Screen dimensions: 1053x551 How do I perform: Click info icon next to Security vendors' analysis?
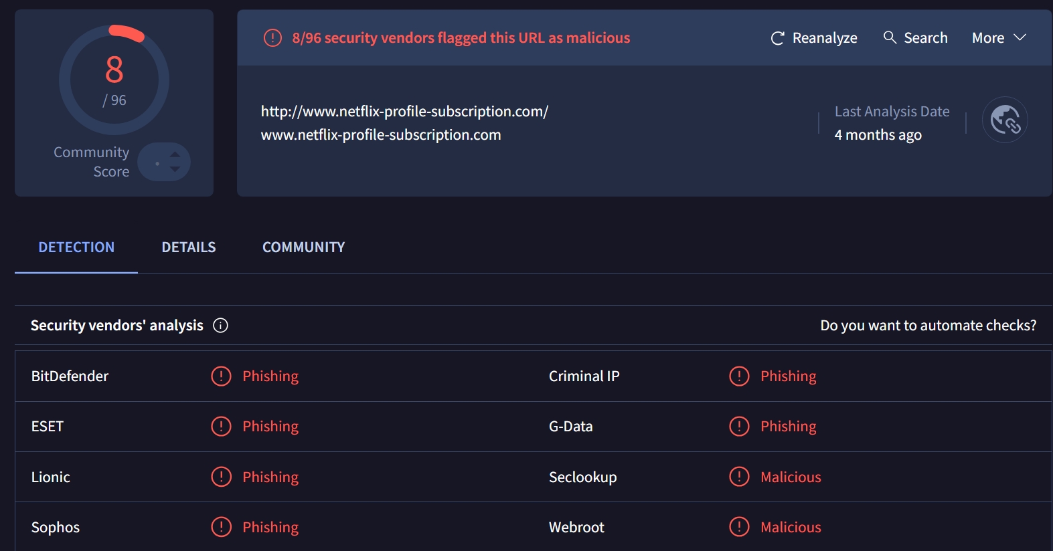click(x=220, y=326)
